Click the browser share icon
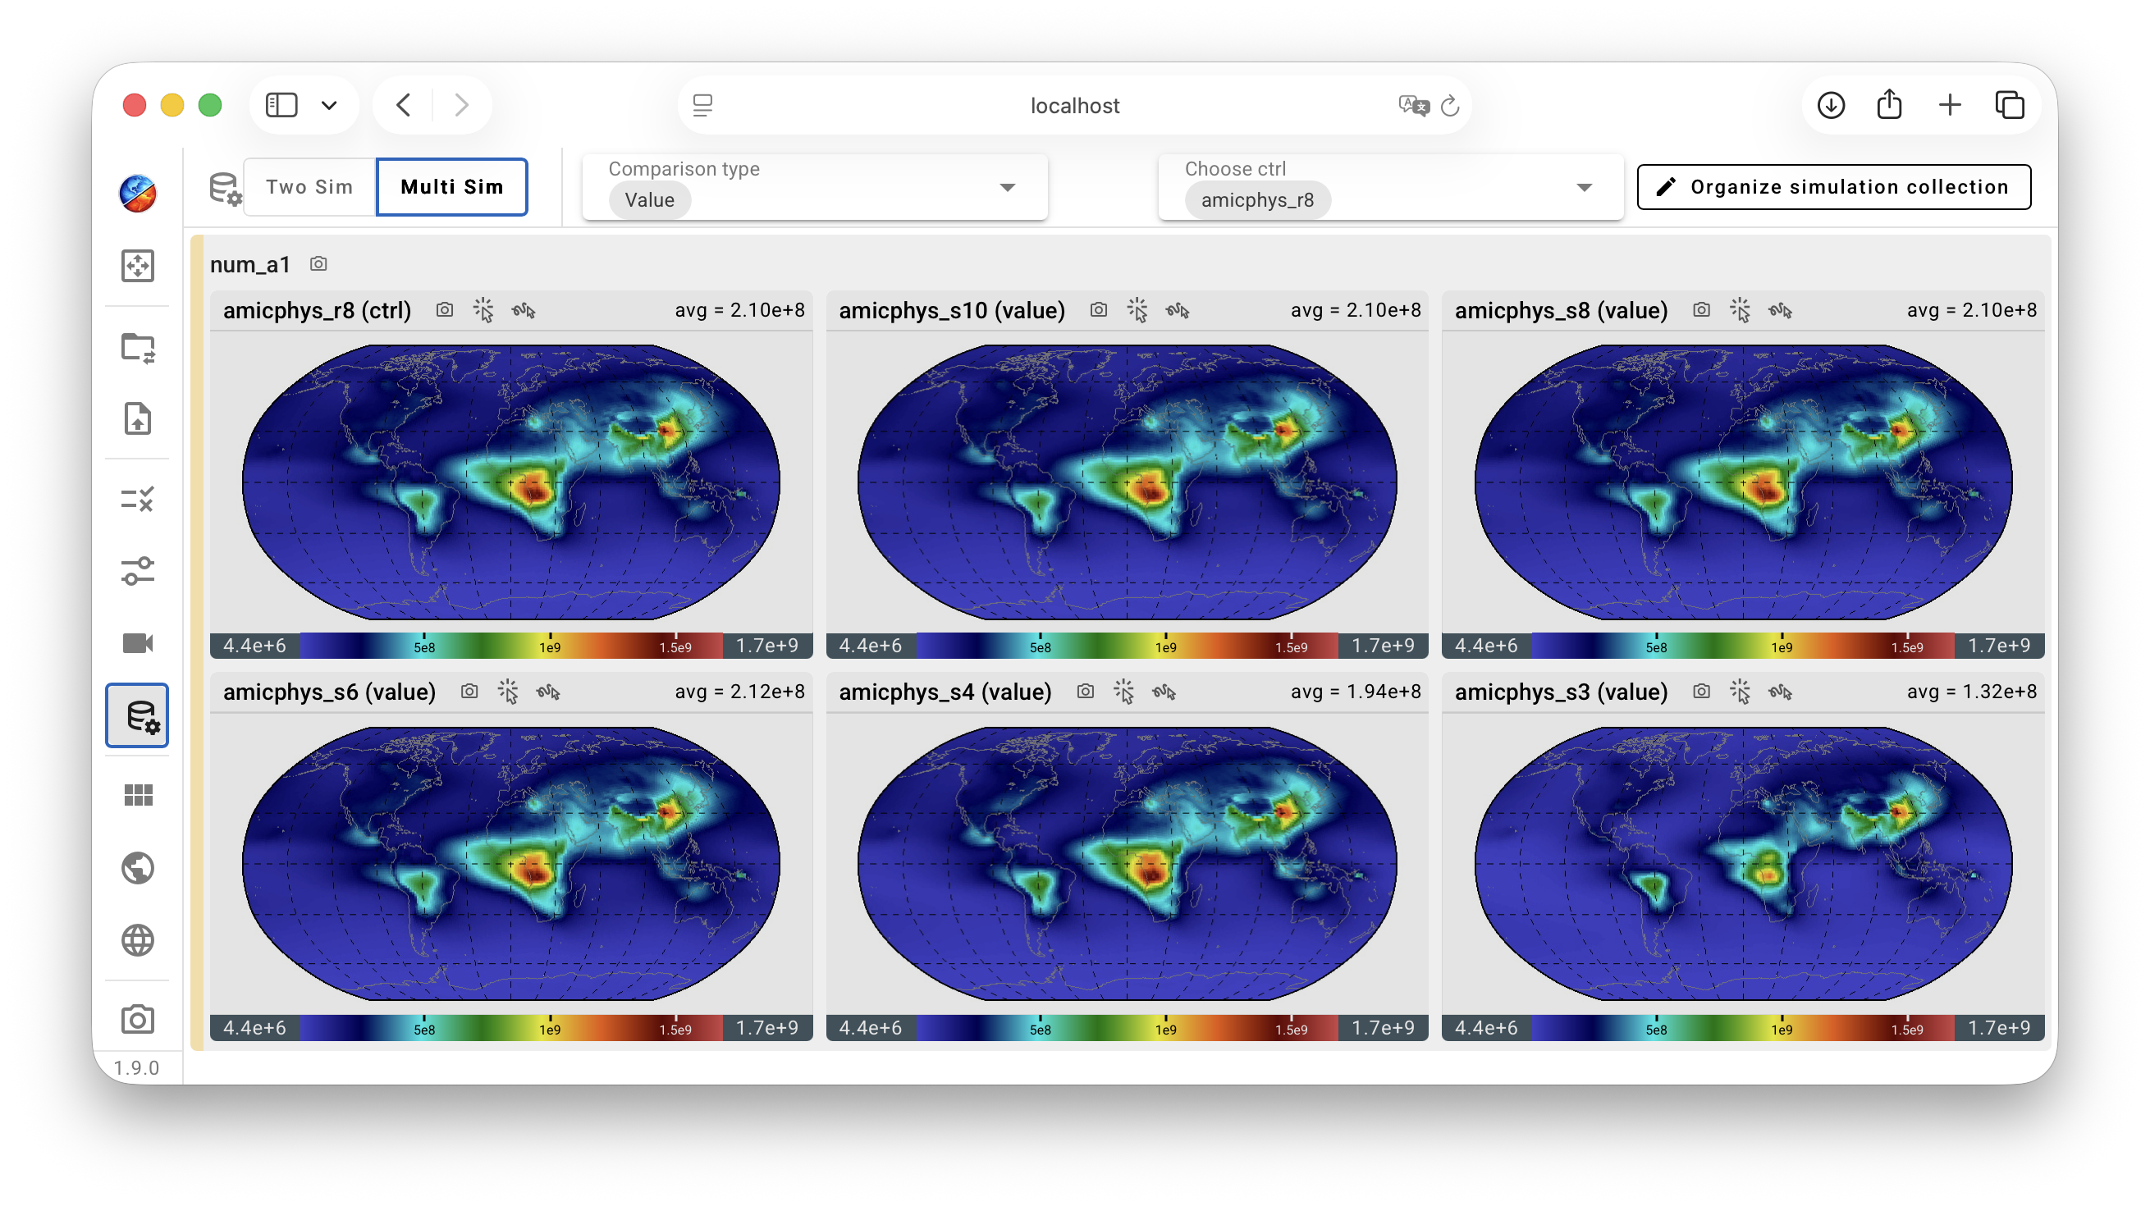Screen dimensions: 2150x1206 (1890, 104)
